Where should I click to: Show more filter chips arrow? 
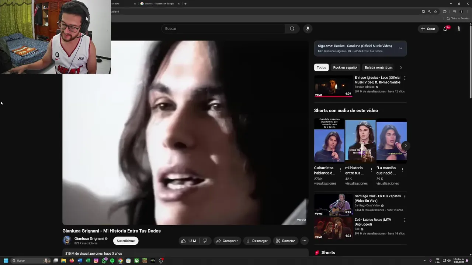[x=401, y=67]
